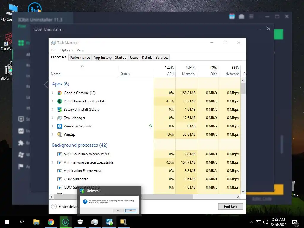Open File Explorer from the taskbar
Screen dimensions: 304x228
[x=36, y=222]
